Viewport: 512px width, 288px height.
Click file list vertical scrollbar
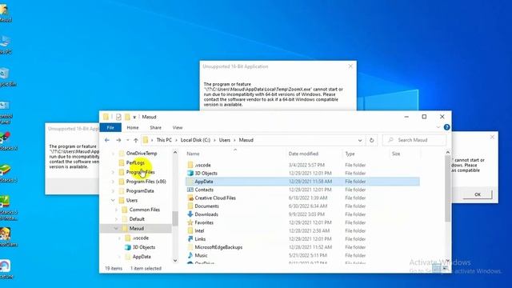447,189
